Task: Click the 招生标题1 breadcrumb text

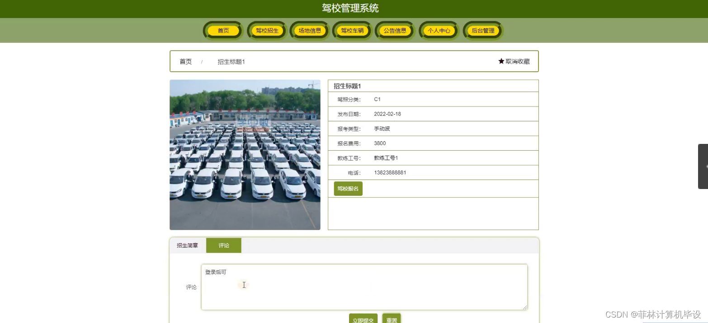Action: tap(231, 61)
